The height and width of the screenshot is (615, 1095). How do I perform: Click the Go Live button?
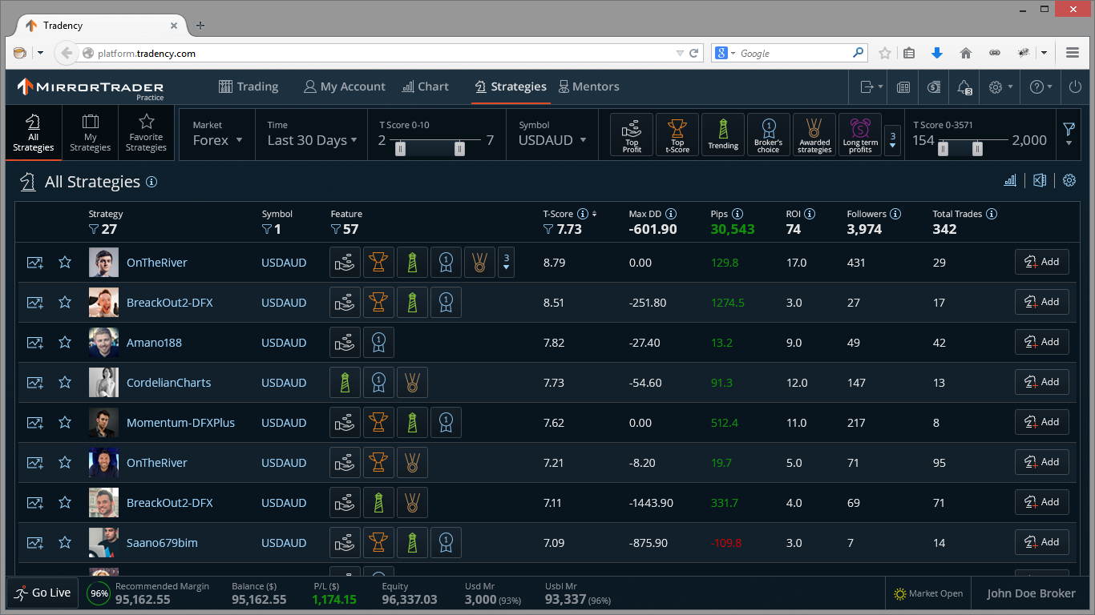tap(42, 593)
